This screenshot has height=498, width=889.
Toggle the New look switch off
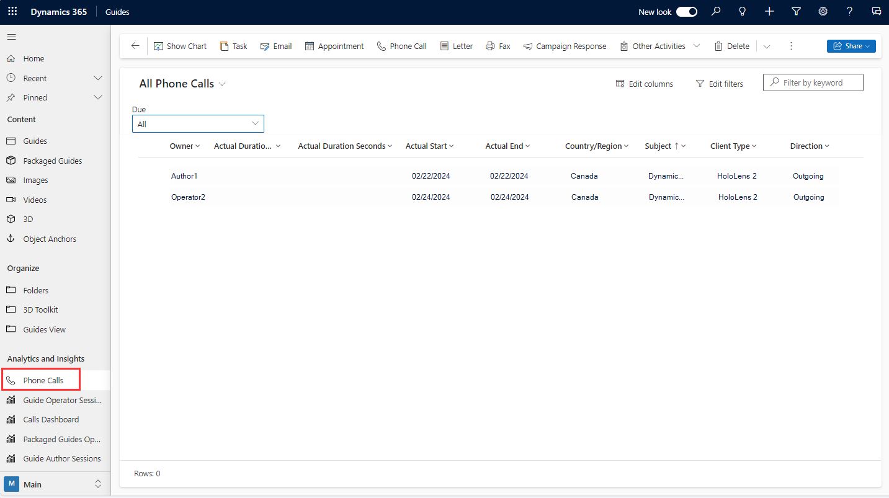click(x=687, y=11)
